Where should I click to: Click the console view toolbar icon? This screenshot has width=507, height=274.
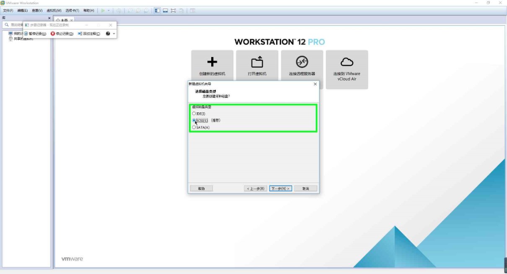pos(192,10)
